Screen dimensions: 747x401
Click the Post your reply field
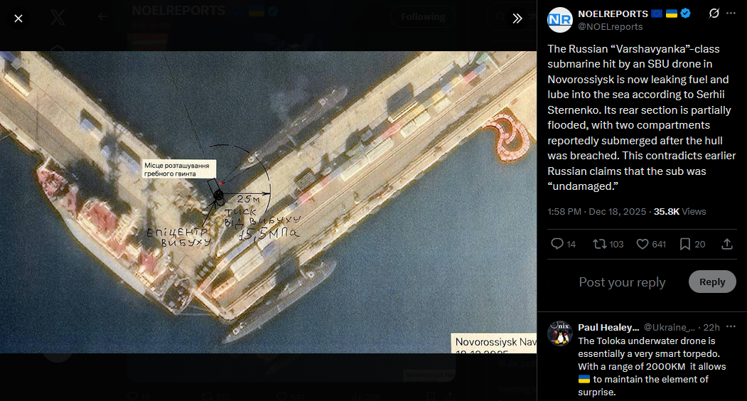622,282
